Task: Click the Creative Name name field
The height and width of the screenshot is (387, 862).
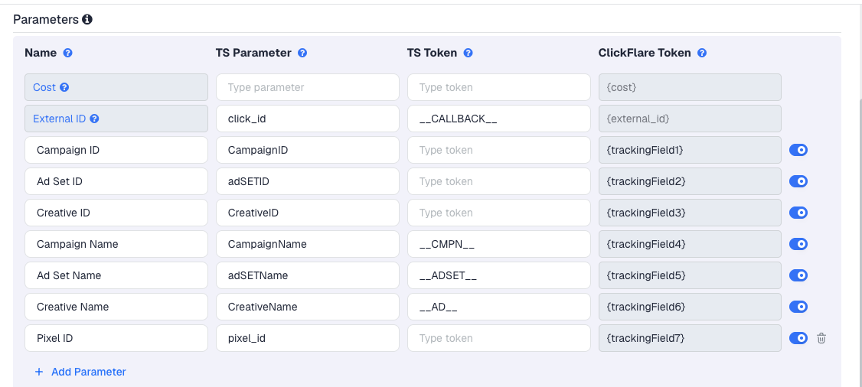Action: click(116, 306)
